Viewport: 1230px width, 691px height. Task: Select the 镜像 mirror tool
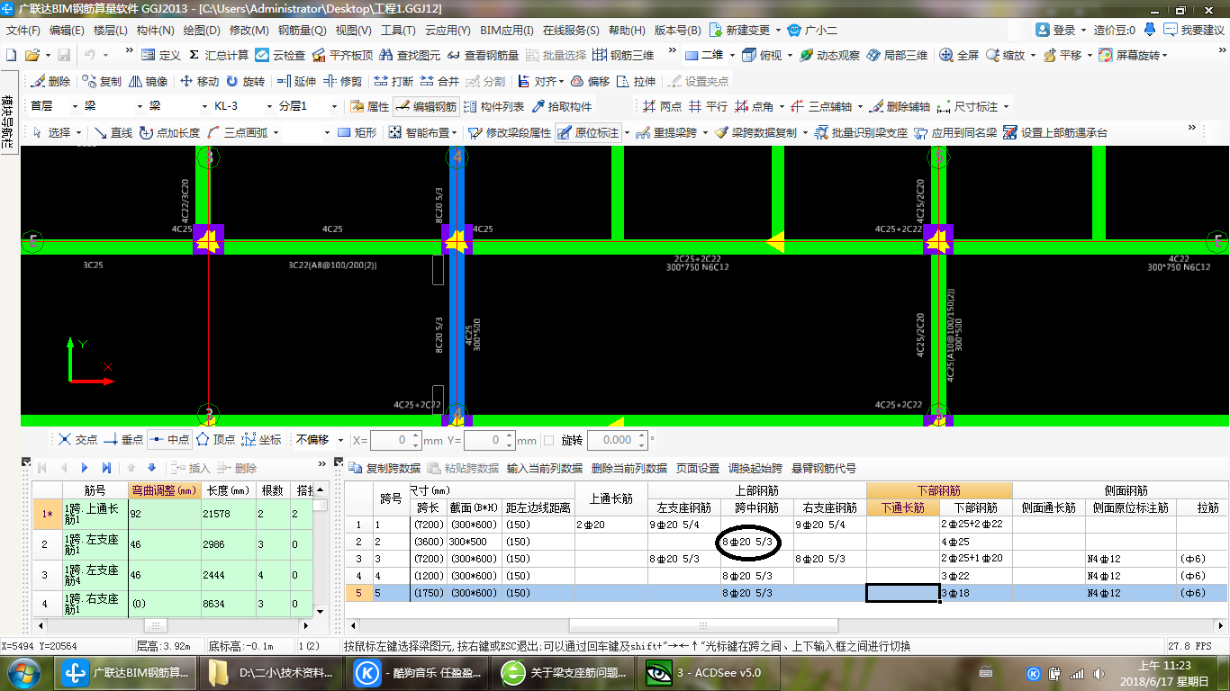[149, 81]
